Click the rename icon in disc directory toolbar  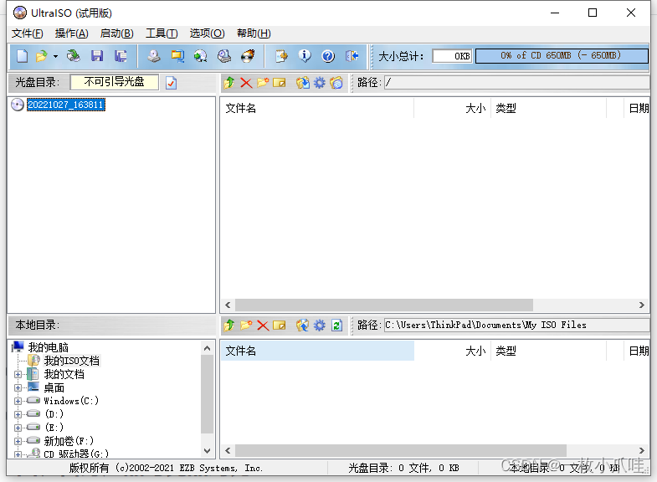coord(279,83)
